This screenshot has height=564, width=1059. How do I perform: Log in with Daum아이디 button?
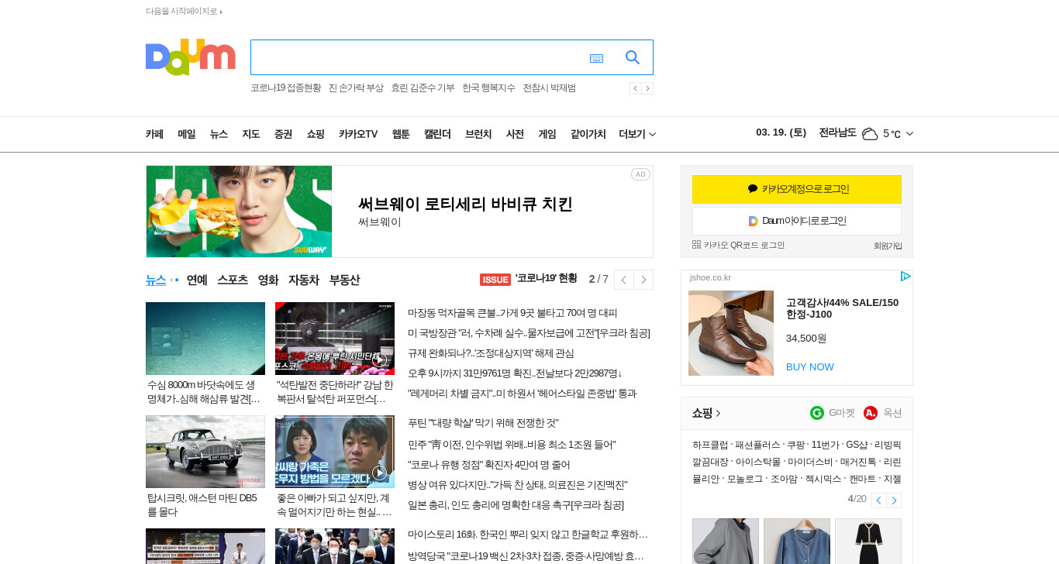[x=797, y=221]
